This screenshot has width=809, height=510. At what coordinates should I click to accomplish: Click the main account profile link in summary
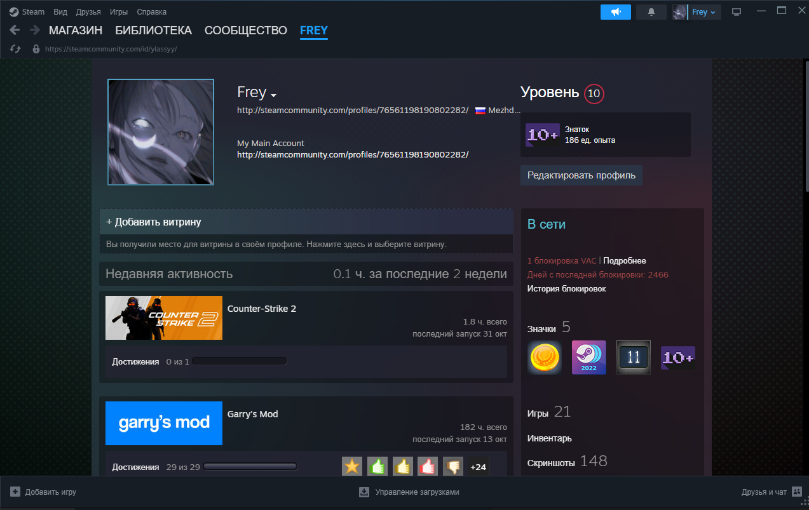tap(353, 154)
